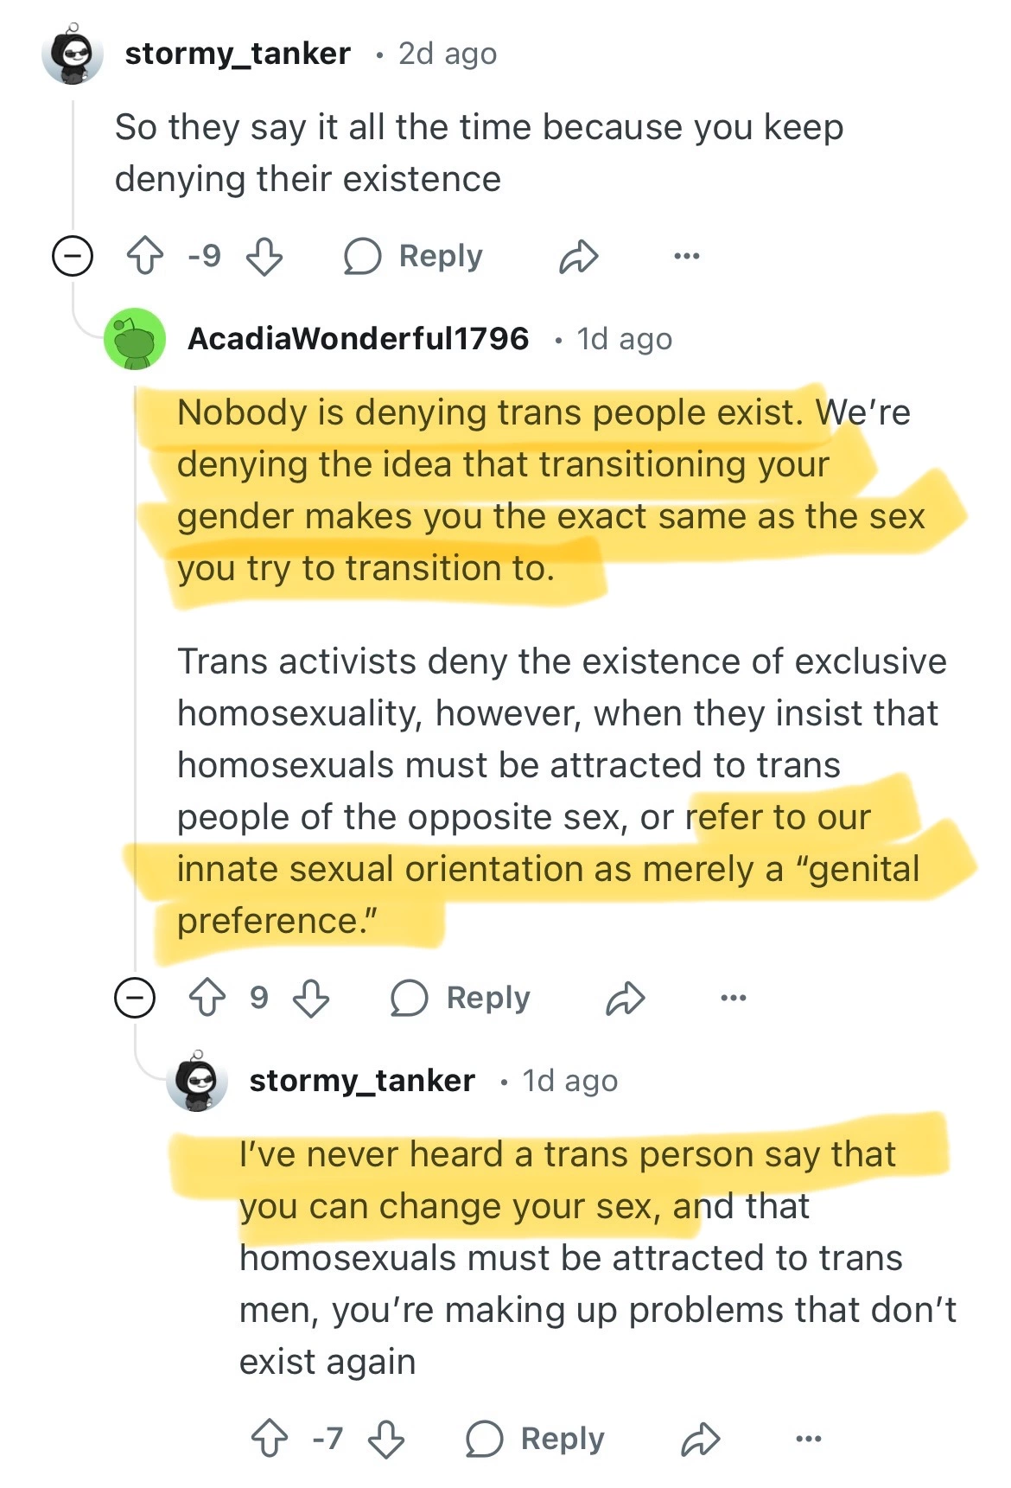Open stormy_tanker's avatar on top comment
Image resolution: width=1011 pixels, height=1488 pixels.
pyautogui.click(x=73, y=55)
